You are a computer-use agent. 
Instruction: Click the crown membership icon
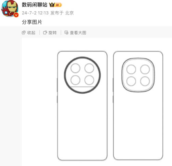tap(52, 5)
